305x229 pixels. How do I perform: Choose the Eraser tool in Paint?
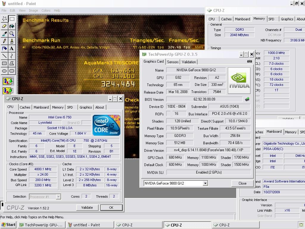click(x=4, y=26)
